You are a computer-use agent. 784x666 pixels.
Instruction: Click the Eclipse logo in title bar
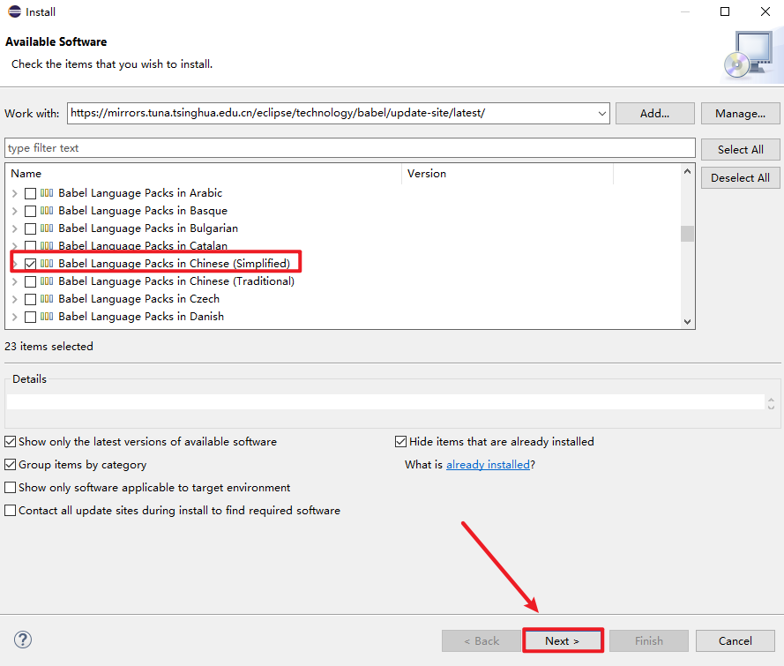(14, 11)
